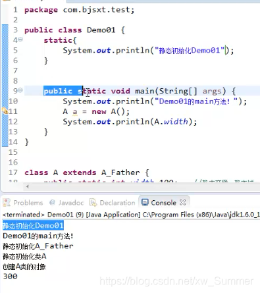Viewport: 260px width, 293px height.
Task: Click the highlighted console output '静态初始化Demo01'
Action: click(x=33, y=226)
